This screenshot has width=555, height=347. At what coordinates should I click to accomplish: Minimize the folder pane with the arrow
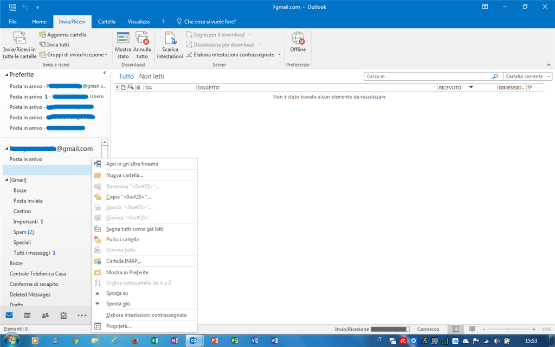tap(105, 73)
